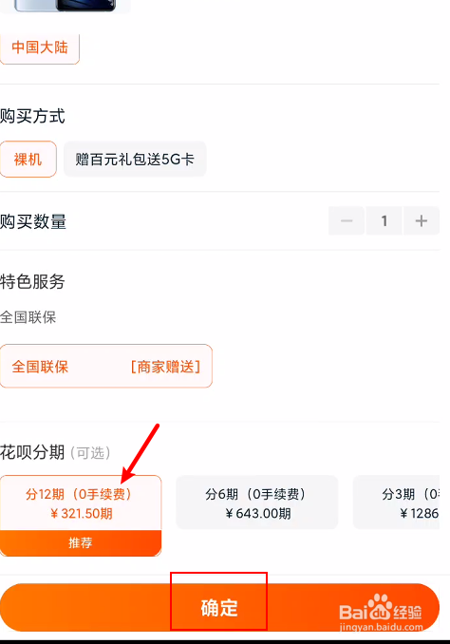
Task: Select the 分3期 installment option
Action: [396, 502]
